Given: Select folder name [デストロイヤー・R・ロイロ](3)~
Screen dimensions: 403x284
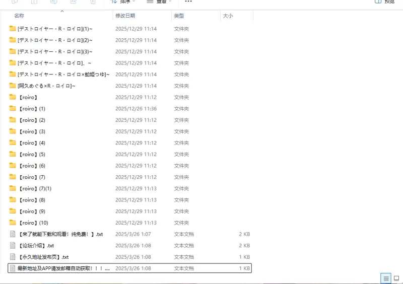Looking at the screenshot, I should pyautogui.click(x=55, y=52).
